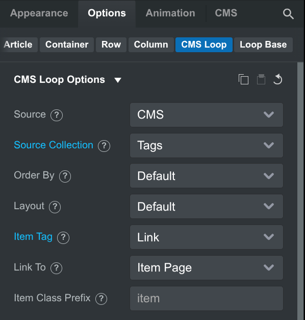
Task: Open the Source dropdown set to CMS
Action: [207, 115]
